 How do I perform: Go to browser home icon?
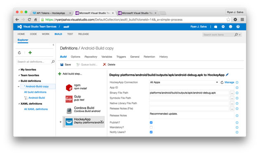pyautogui.click(x=35, y=19)
